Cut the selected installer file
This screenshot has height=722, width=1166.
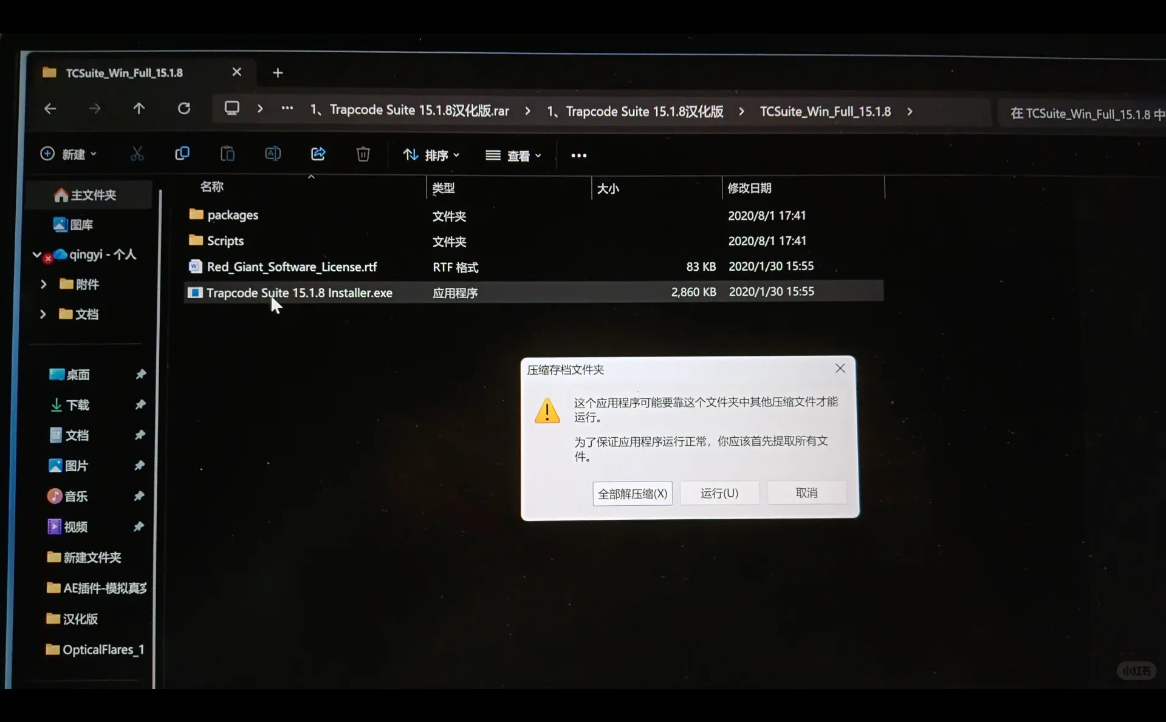[x=137, y=154]
